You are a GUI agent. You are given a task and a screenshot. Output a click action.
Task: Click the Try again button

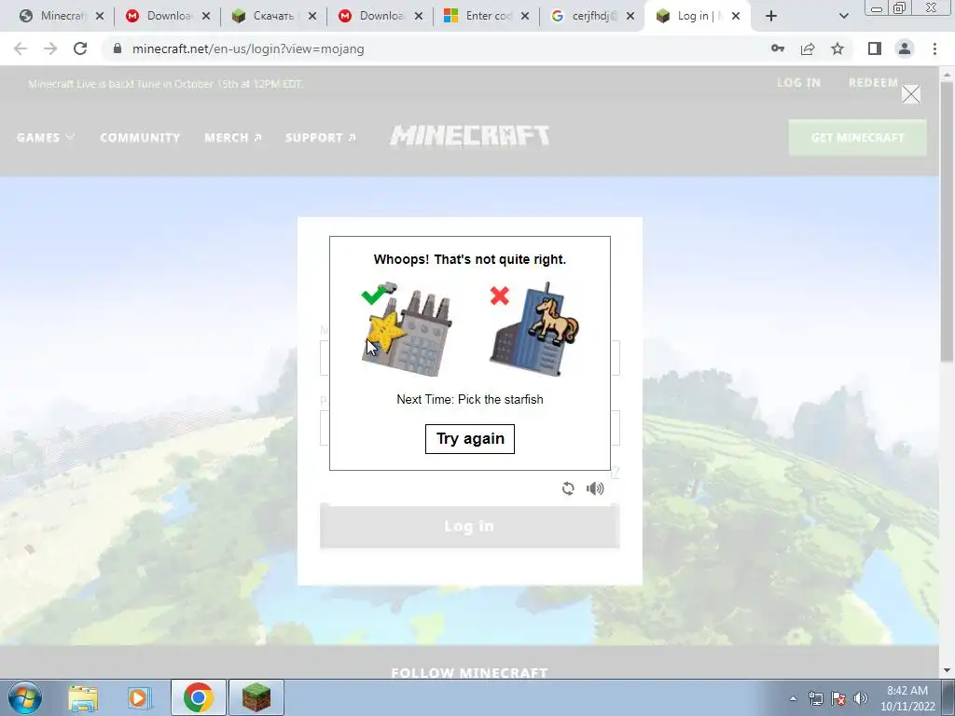click(x=470, y=439)
